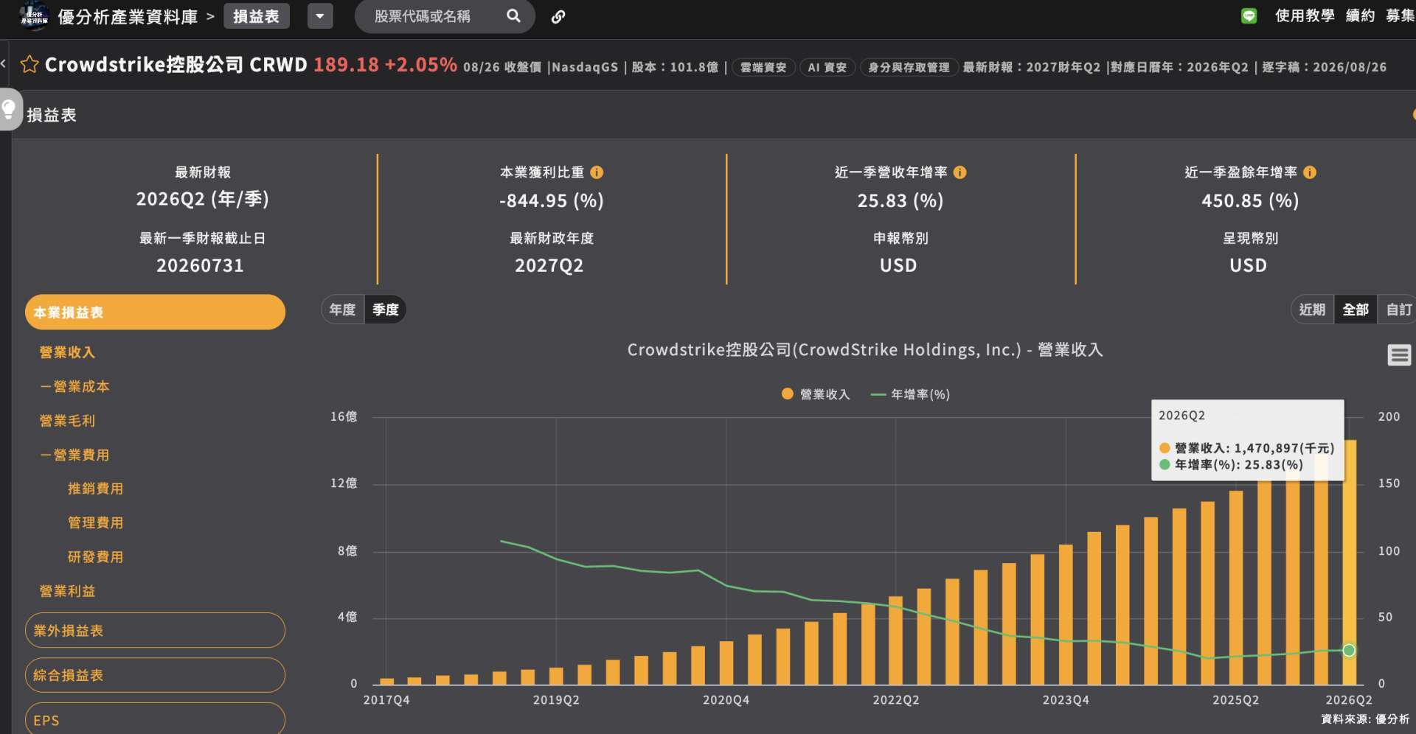Click the 2026Q2 growth rate point
The height and width of the screenshot is (734, 1416).
pyautogui.click(x=1349, y=650)
